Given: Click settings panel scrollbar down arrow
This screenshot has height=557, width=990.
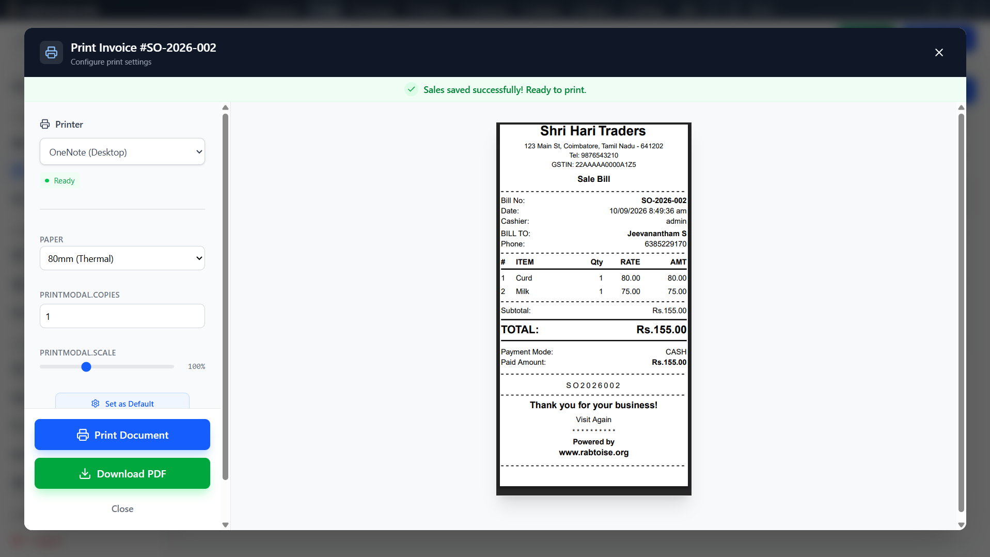Looking at the screenshot, I should point(225,524).
